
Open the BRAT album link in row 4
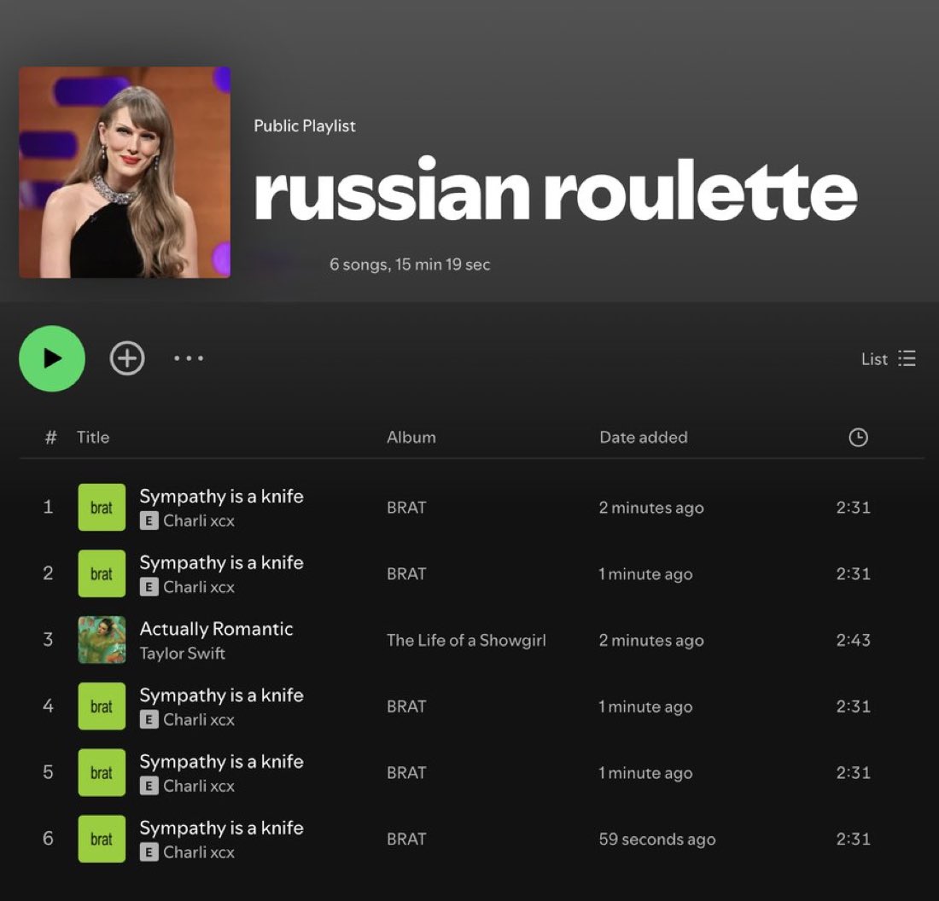pyautogui.click(x=406, y=706)
